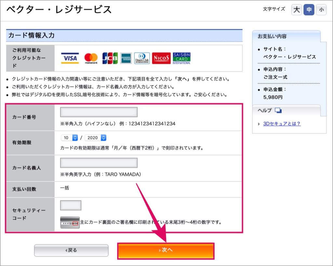Click the 戻る button
333x266 pixels.
tap(71, 250)
